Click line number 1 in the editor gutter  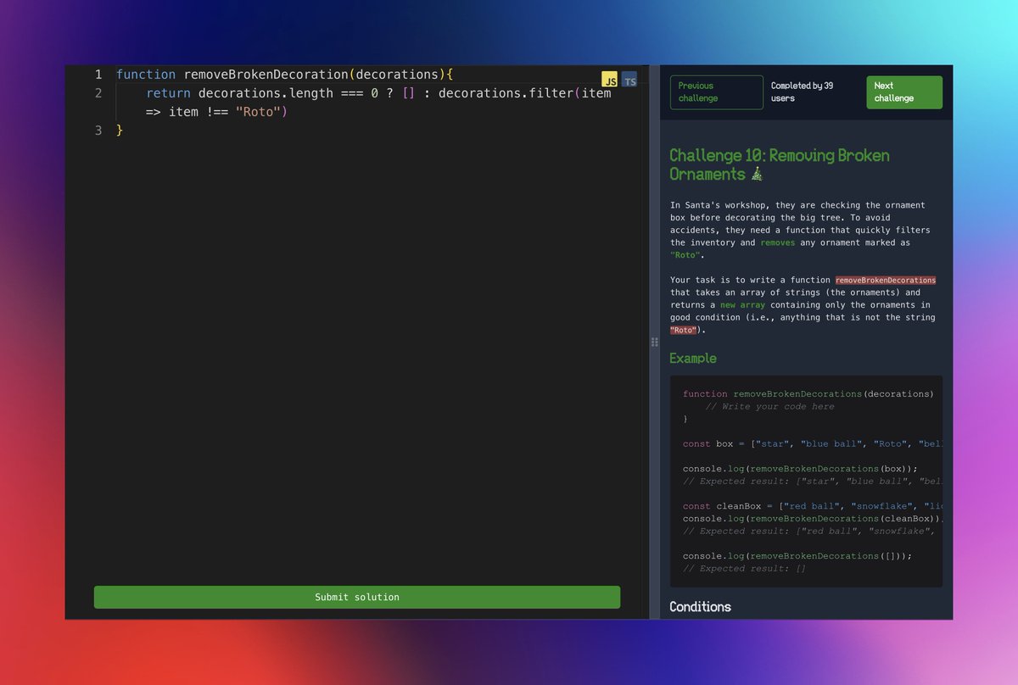[98, 75]
